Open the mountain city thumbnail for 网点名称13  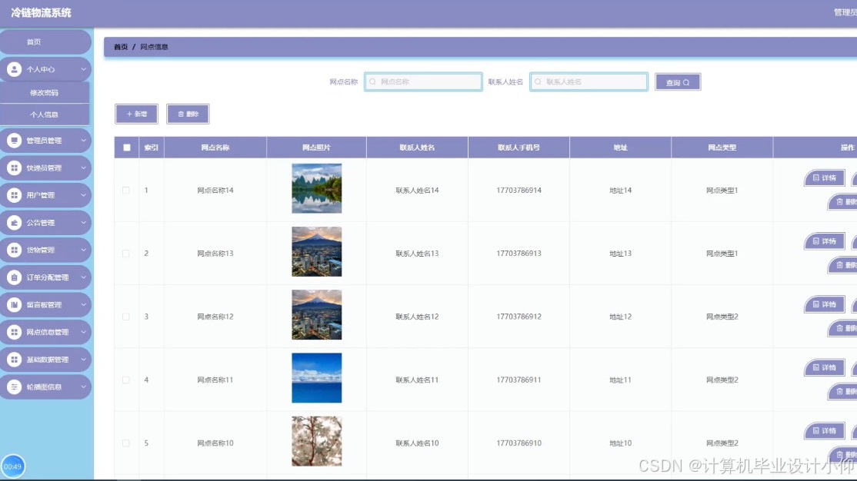[316, 252]
